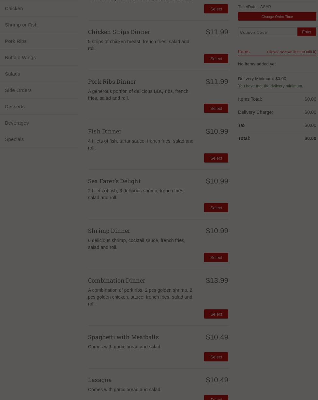
Task: Open the Salads category
Action: pos(12,74)
